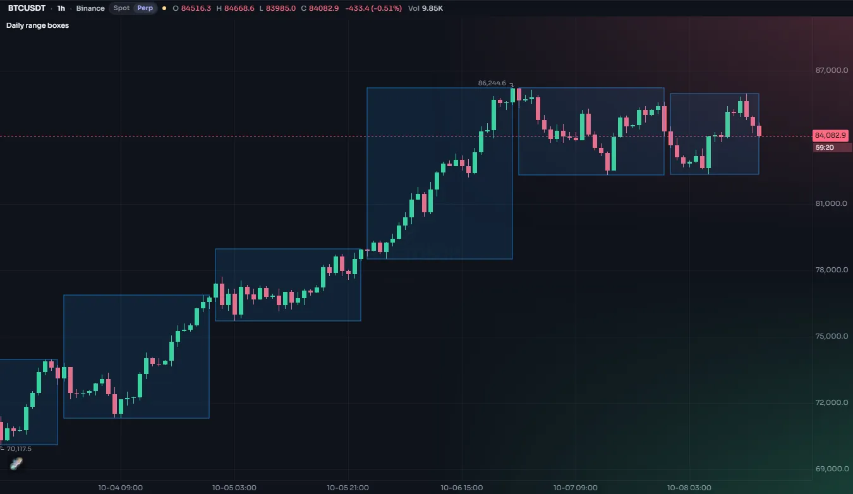The width and height of the screenshot is (853, 494).
Task: Click the Vol 9.85K readout
Action: tap(426, 8)
